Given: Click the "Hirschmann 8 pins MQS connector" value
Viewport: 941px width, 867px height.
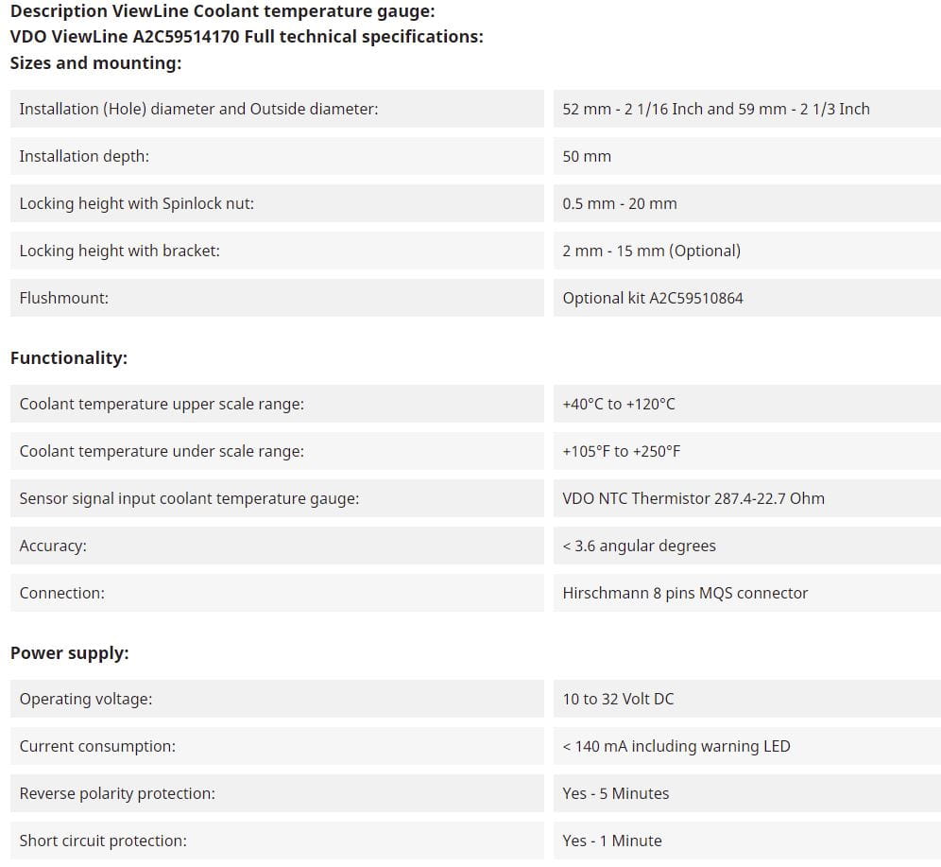Looking at the screenshot, I should [x=685, y=593].
